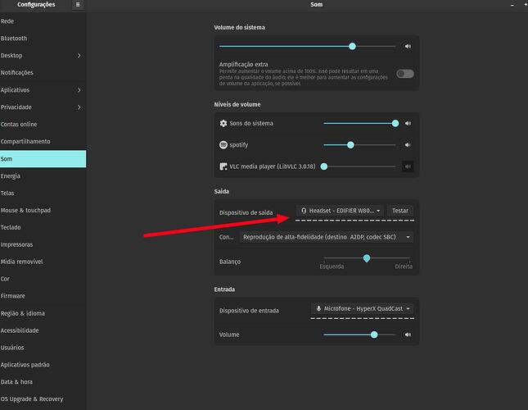Open Contas online settings
Viewport: 528px width, 410px height.
coord(43,124)
